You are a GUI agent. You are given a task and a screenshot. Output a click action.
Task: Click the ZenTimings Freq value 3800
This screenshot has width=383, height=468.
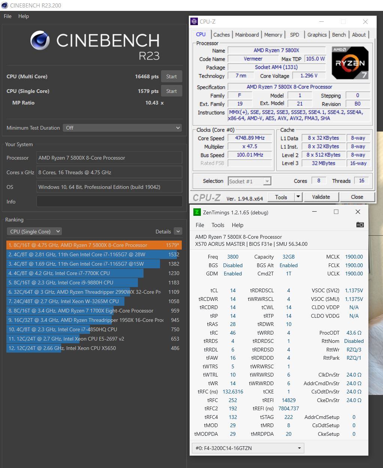coord(233,257)
